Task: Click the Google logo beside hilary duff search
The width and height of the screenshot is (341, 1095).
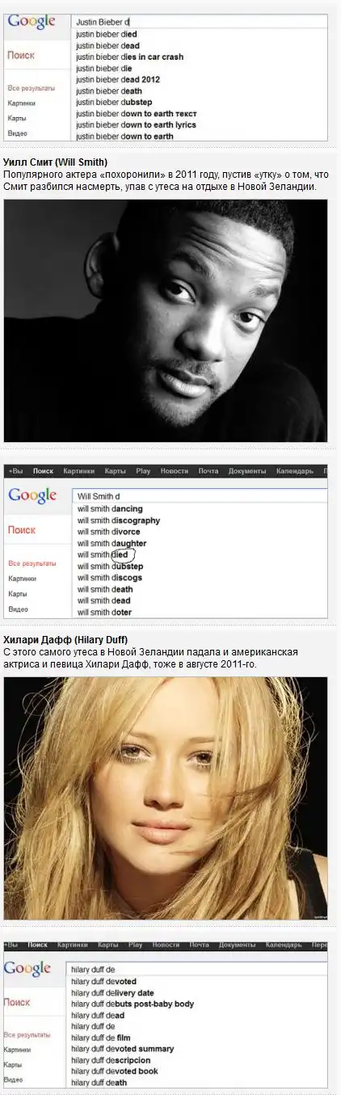Action: [27, 968]
